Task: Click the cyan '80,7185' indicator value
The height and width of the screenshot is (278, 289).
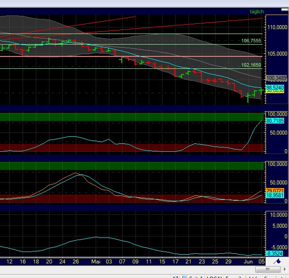Action: tap(275, 121)
